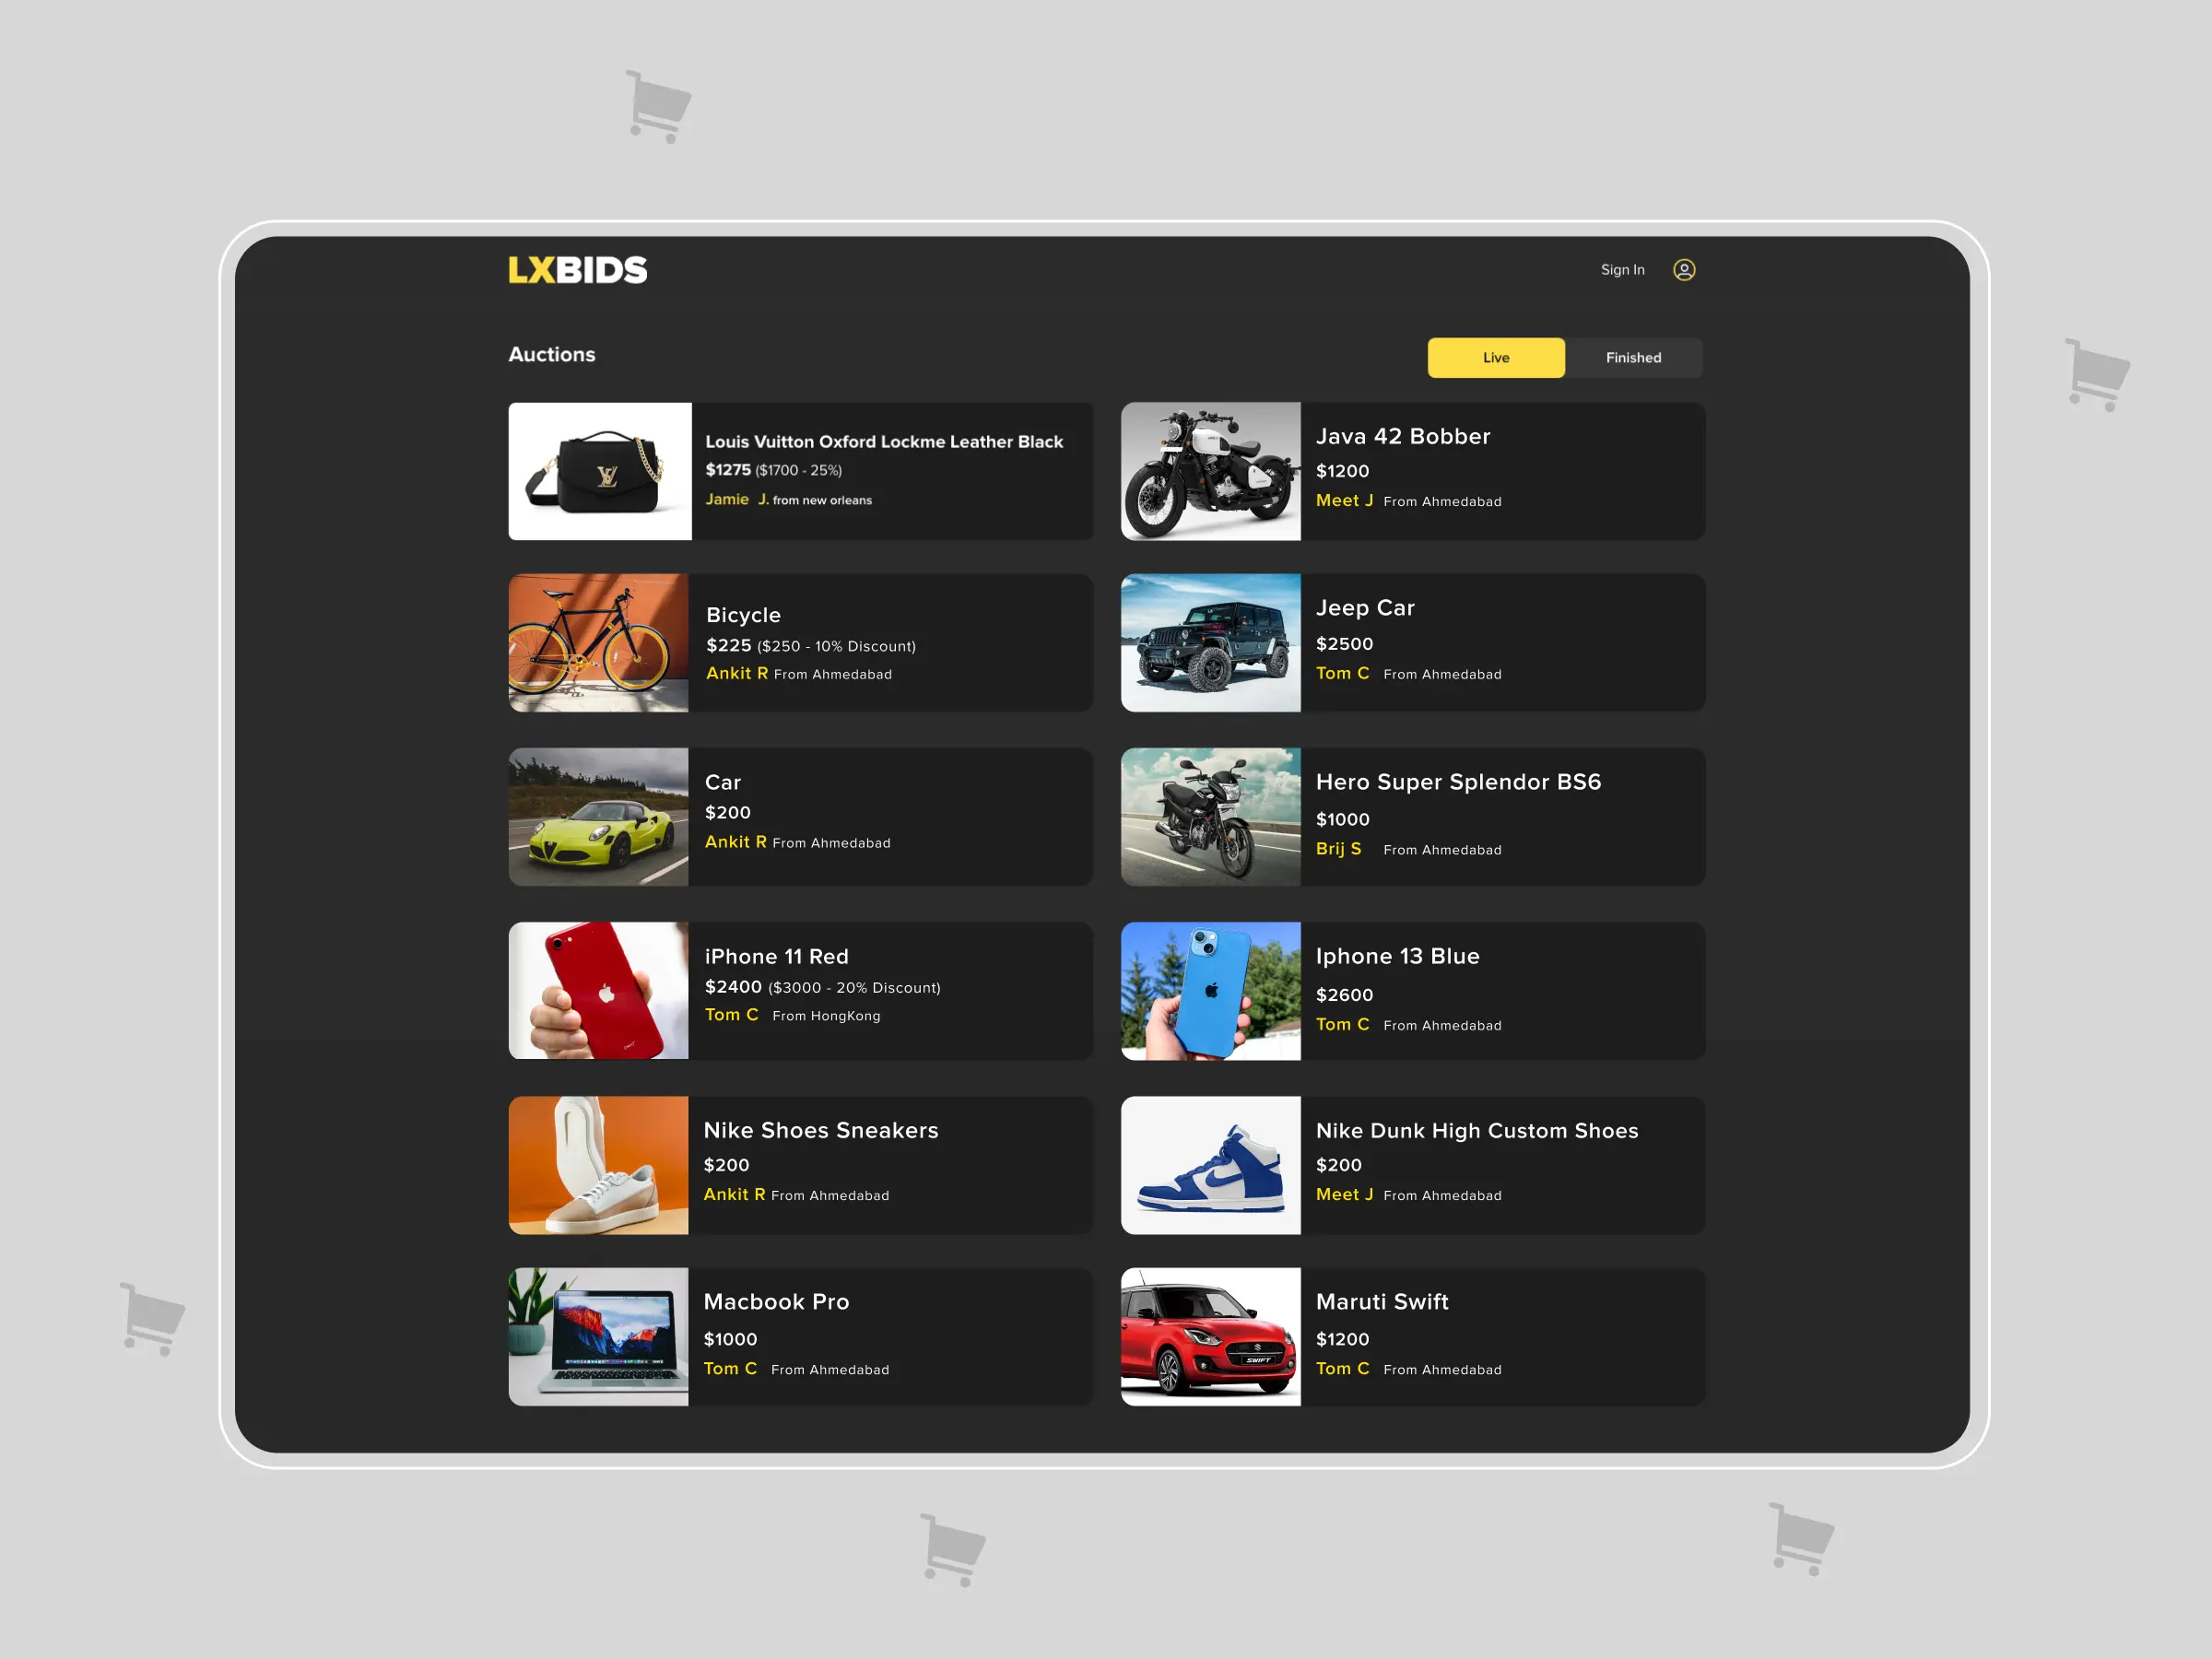Click the Iphone 13 Blue listing title
The width and height of the screenshot is (2212, 1659).
pos(1397,956)
